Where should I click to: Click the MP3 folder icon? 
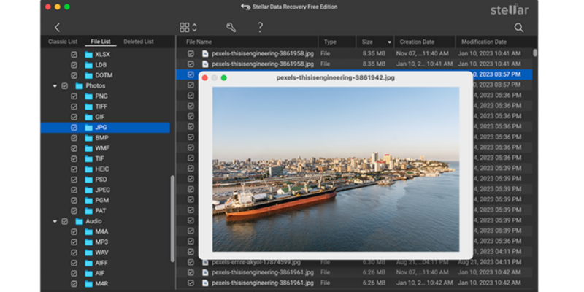[x=88, y=241]
